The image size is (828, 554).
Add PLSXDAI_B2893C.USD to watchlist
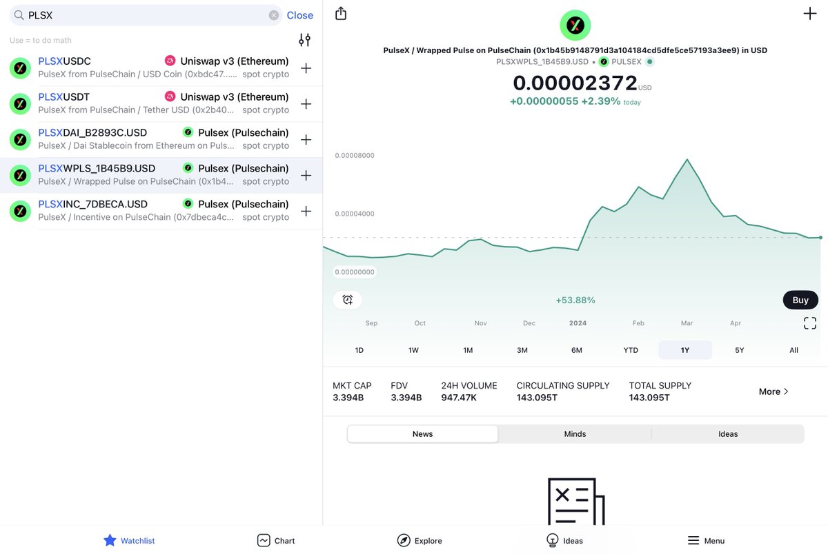pyautogui.click(x=306, y=140)
